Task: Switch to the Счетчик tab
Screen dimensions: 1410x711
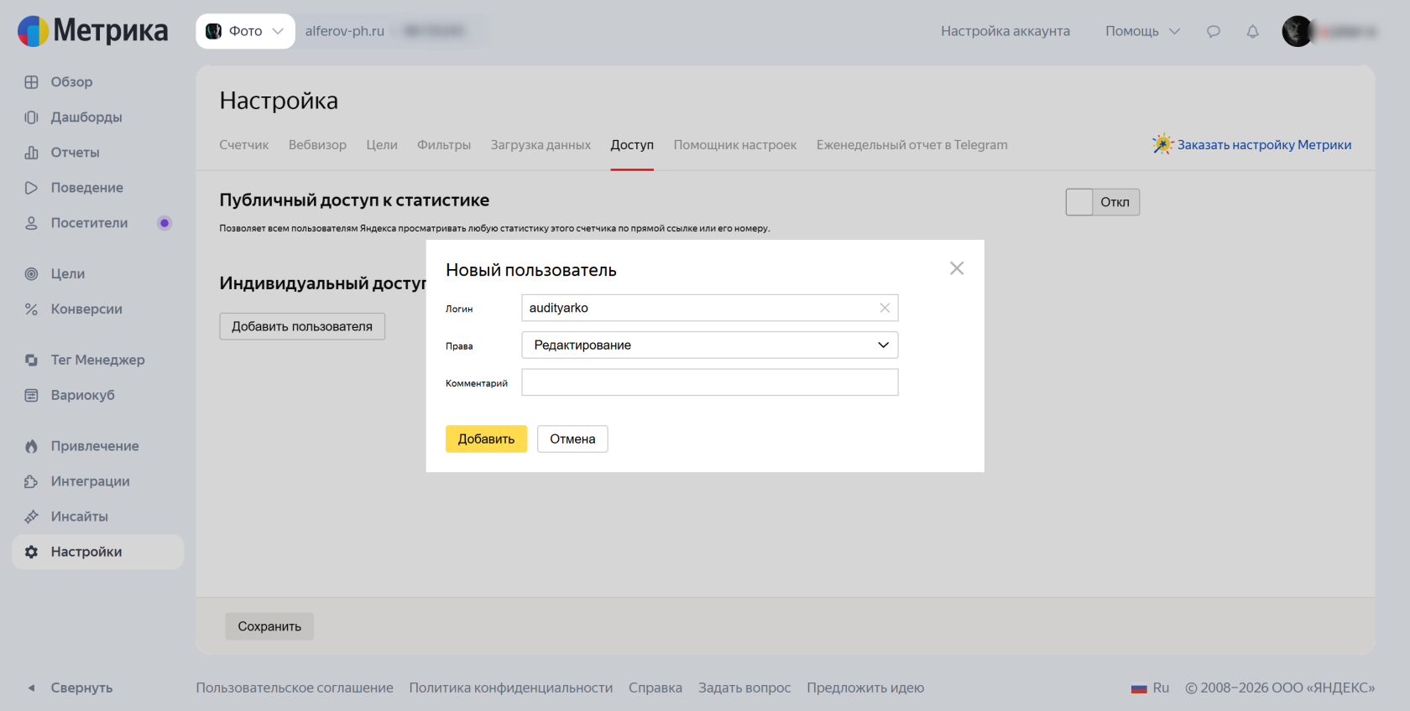Action: click(244, 145)
